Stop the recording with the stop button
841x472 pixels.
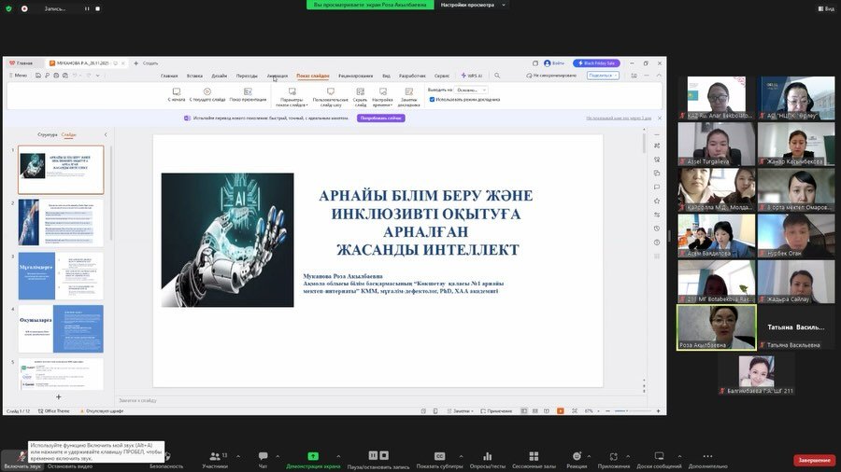tap(385, 455)
